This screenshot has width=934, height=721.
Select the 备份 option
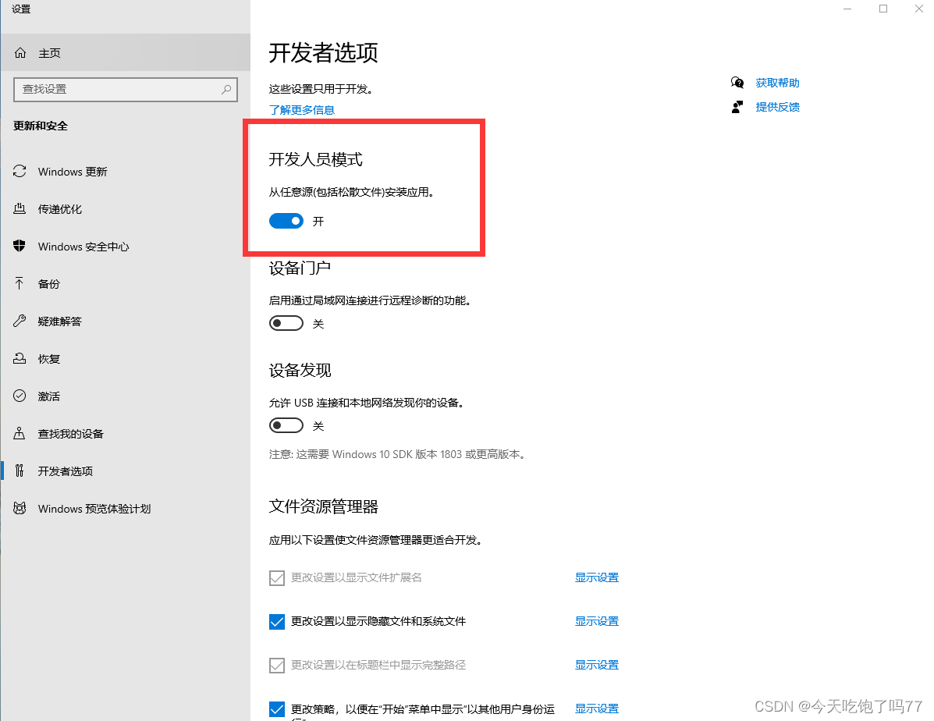point(49,283)
